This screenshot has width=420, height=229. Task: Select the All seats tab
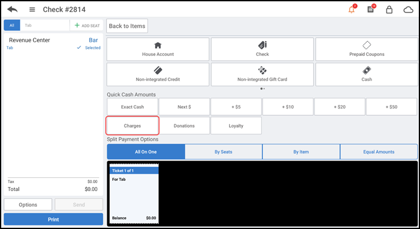point(12,26)
